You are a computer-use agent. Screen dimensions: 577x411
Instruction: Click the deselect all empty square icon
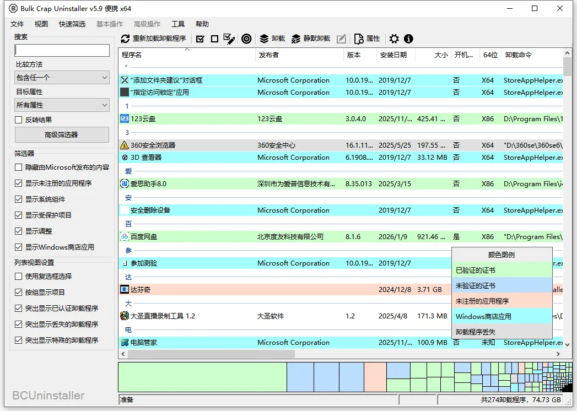point(214,39)
